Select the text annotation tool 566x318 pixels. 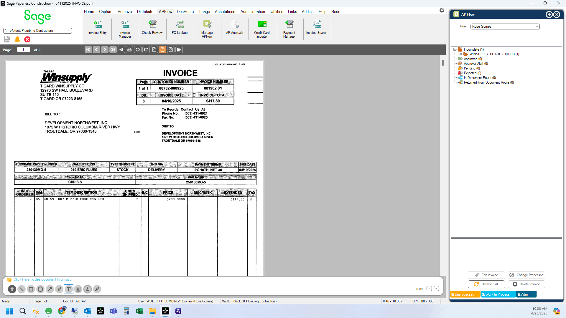(x=69, y=289)
